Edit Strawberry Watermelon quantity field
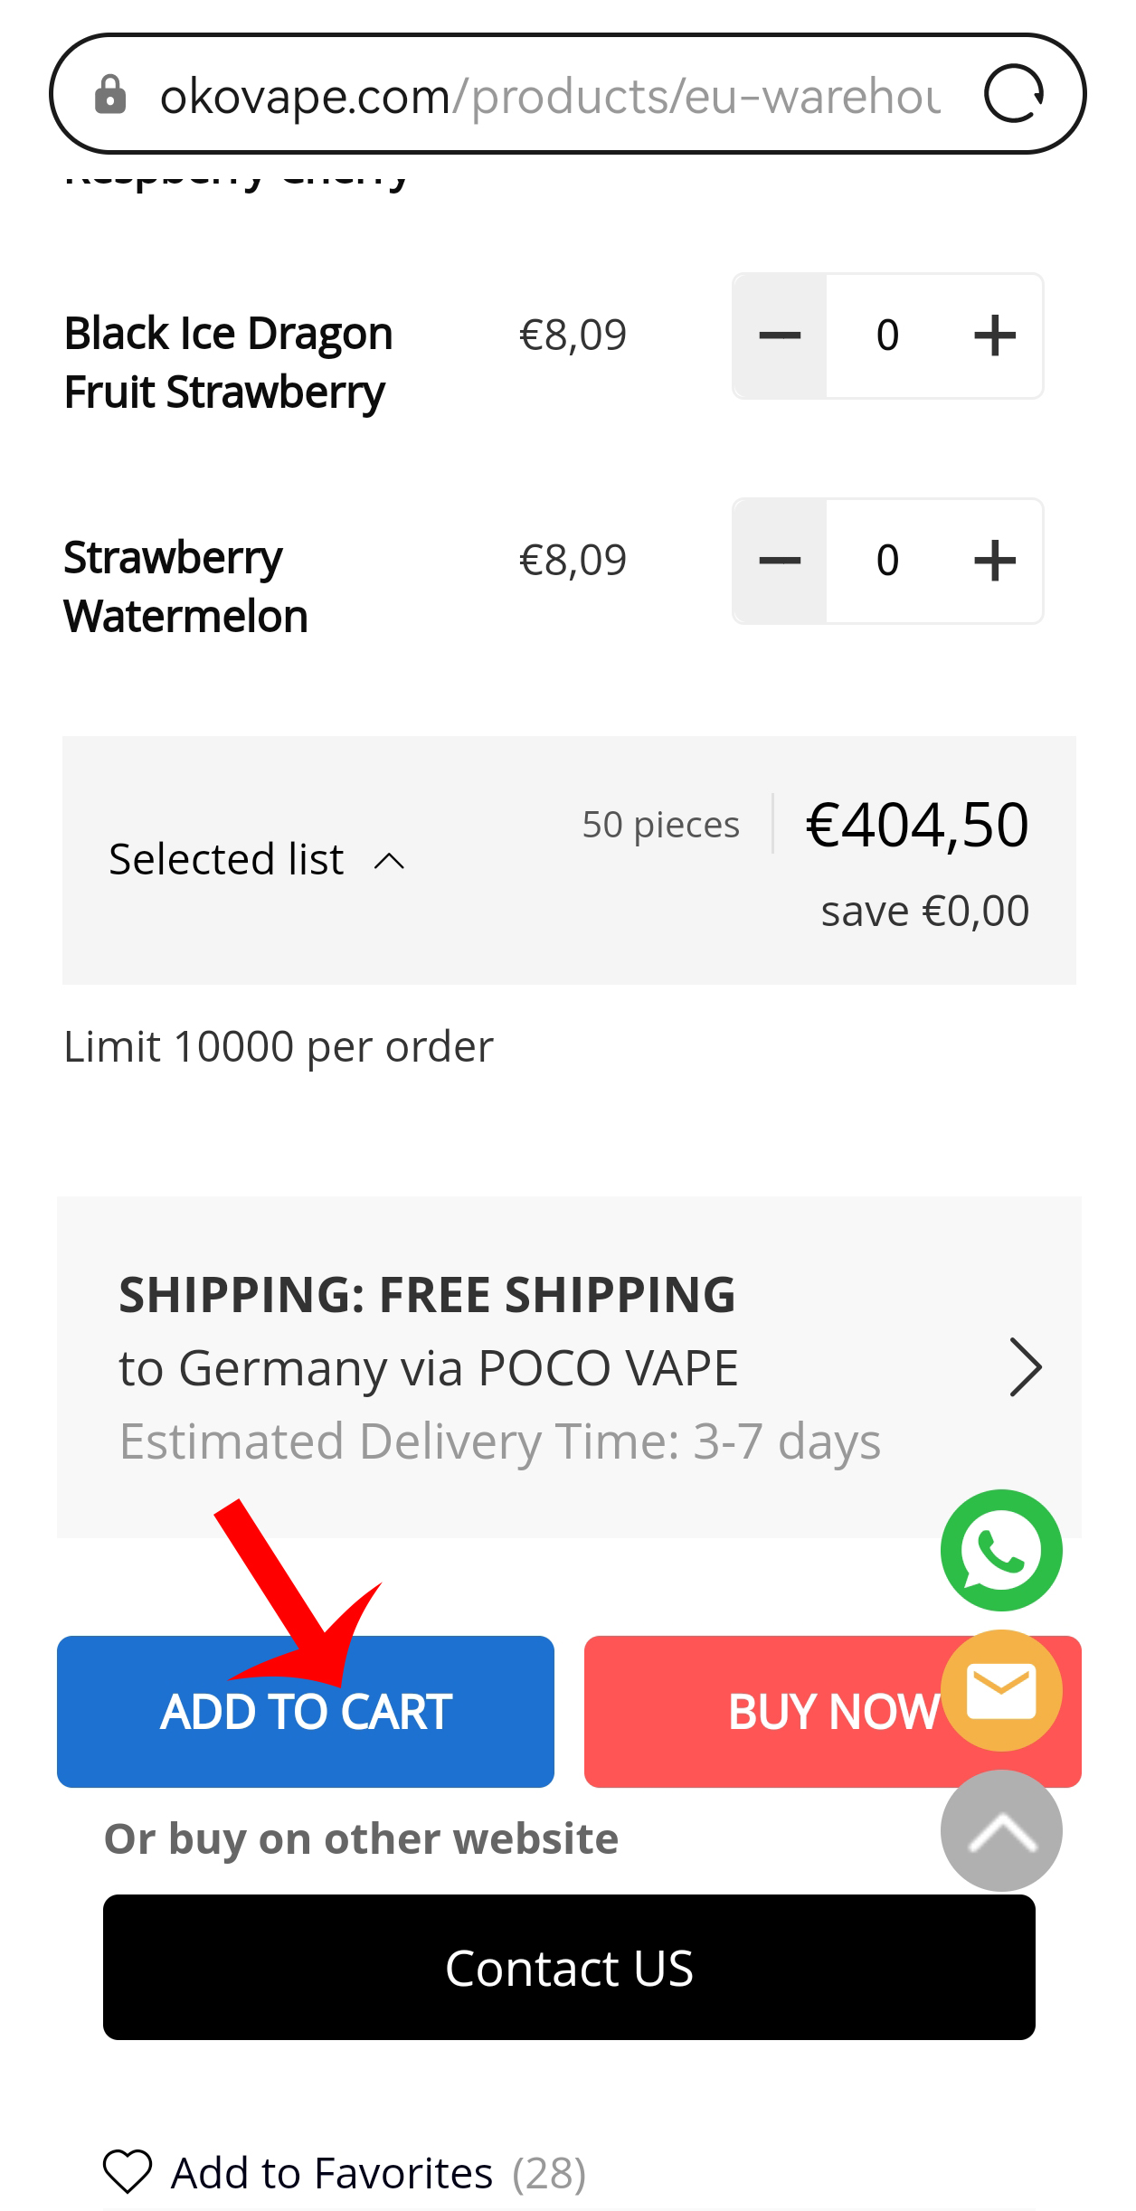The width and height of the screenshot is (1136, 2211). click(x=887, y=561)
